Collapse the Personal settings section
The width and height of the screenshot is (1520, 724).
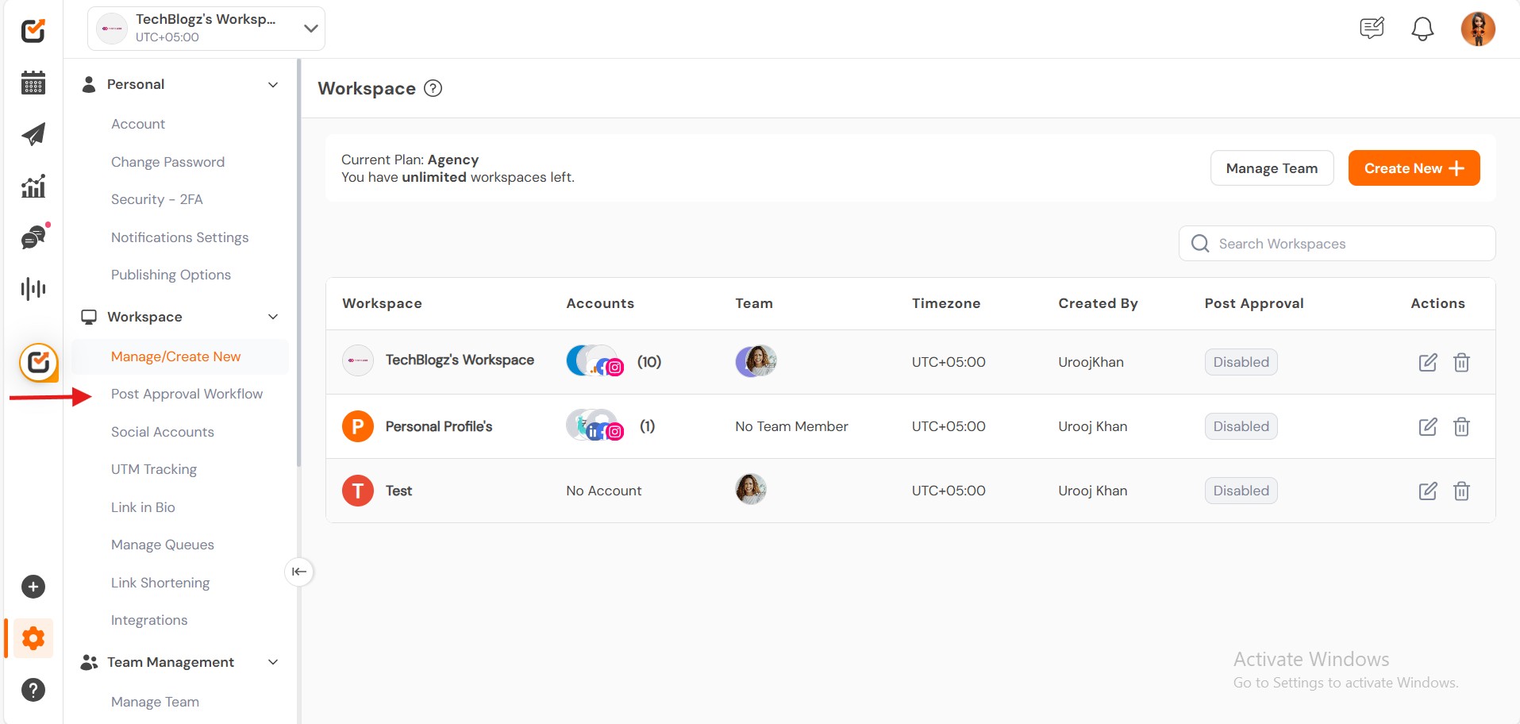click(272, 85)
